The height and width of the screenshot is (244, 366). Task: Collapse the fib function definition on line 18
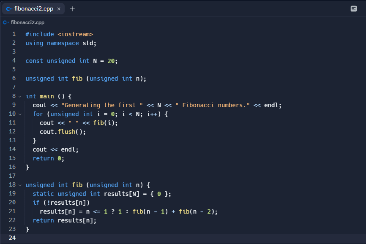[20, 185]
